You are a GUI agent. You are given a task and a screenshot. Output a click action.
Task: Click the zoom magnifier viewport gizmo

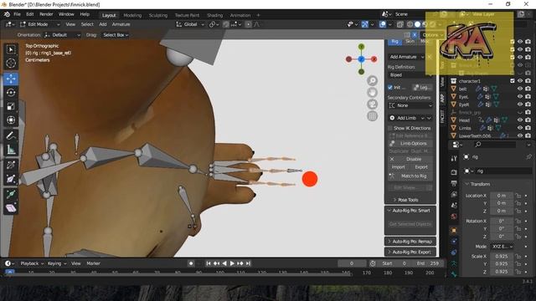coord(372,80)
